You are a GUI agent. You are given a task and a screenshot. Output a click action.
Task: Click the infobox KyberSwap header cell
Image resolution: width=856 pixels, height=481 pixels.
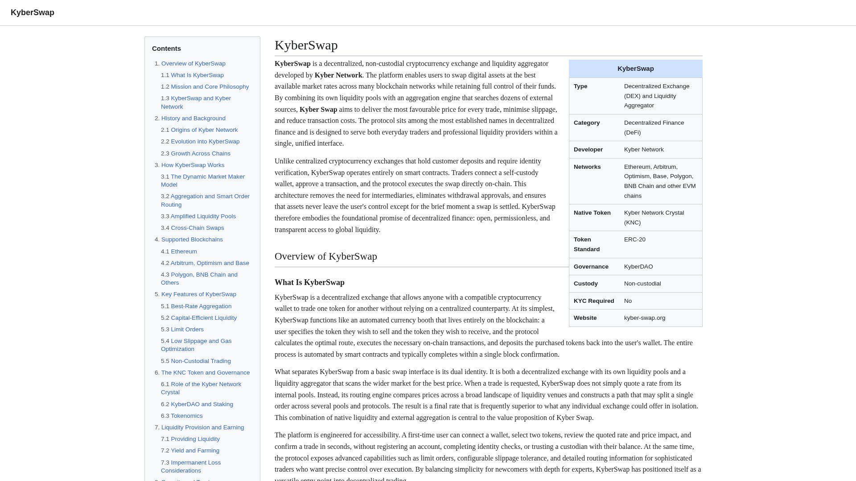click(635, 69)
